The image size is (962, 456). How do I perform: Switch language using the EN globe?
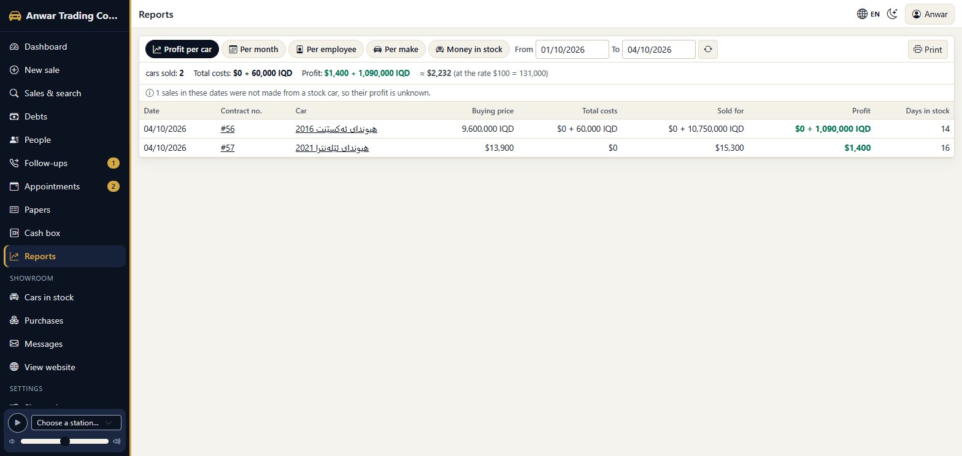point(868,14)
